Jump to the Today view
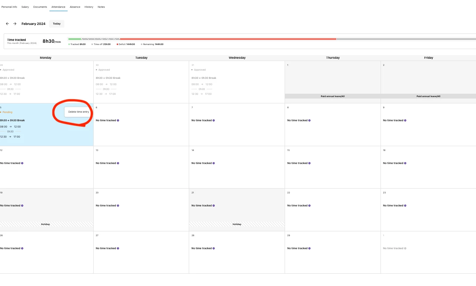This screenshot has height=286, width=476. [56, 24]
